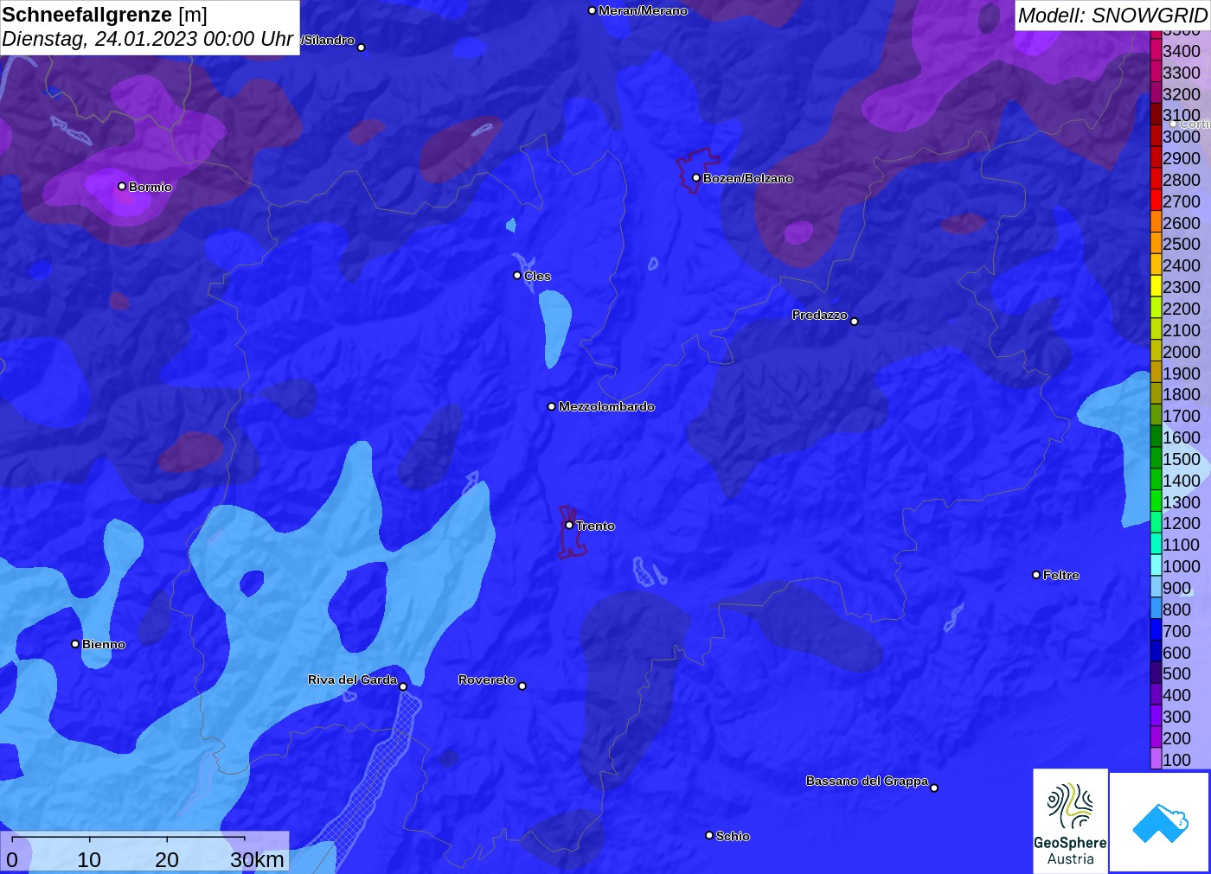
Task: Click the legend value '700'
Action: [x=1177, y=631]
